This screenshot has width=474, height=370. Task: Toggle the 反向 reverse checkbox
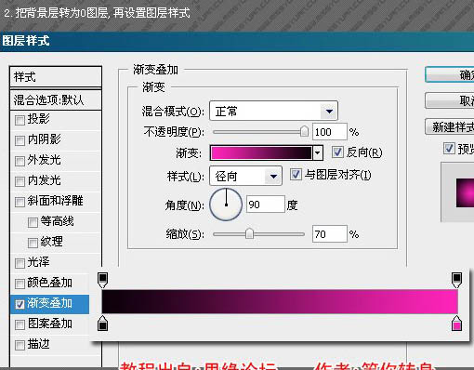point(337,152)
